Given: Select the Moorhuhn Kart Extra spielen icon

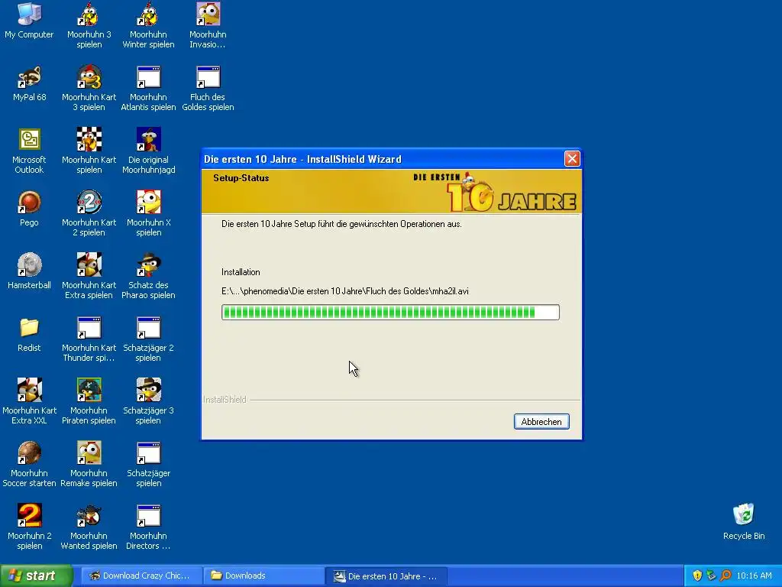Looking at the screenshot, I should 89,277.
